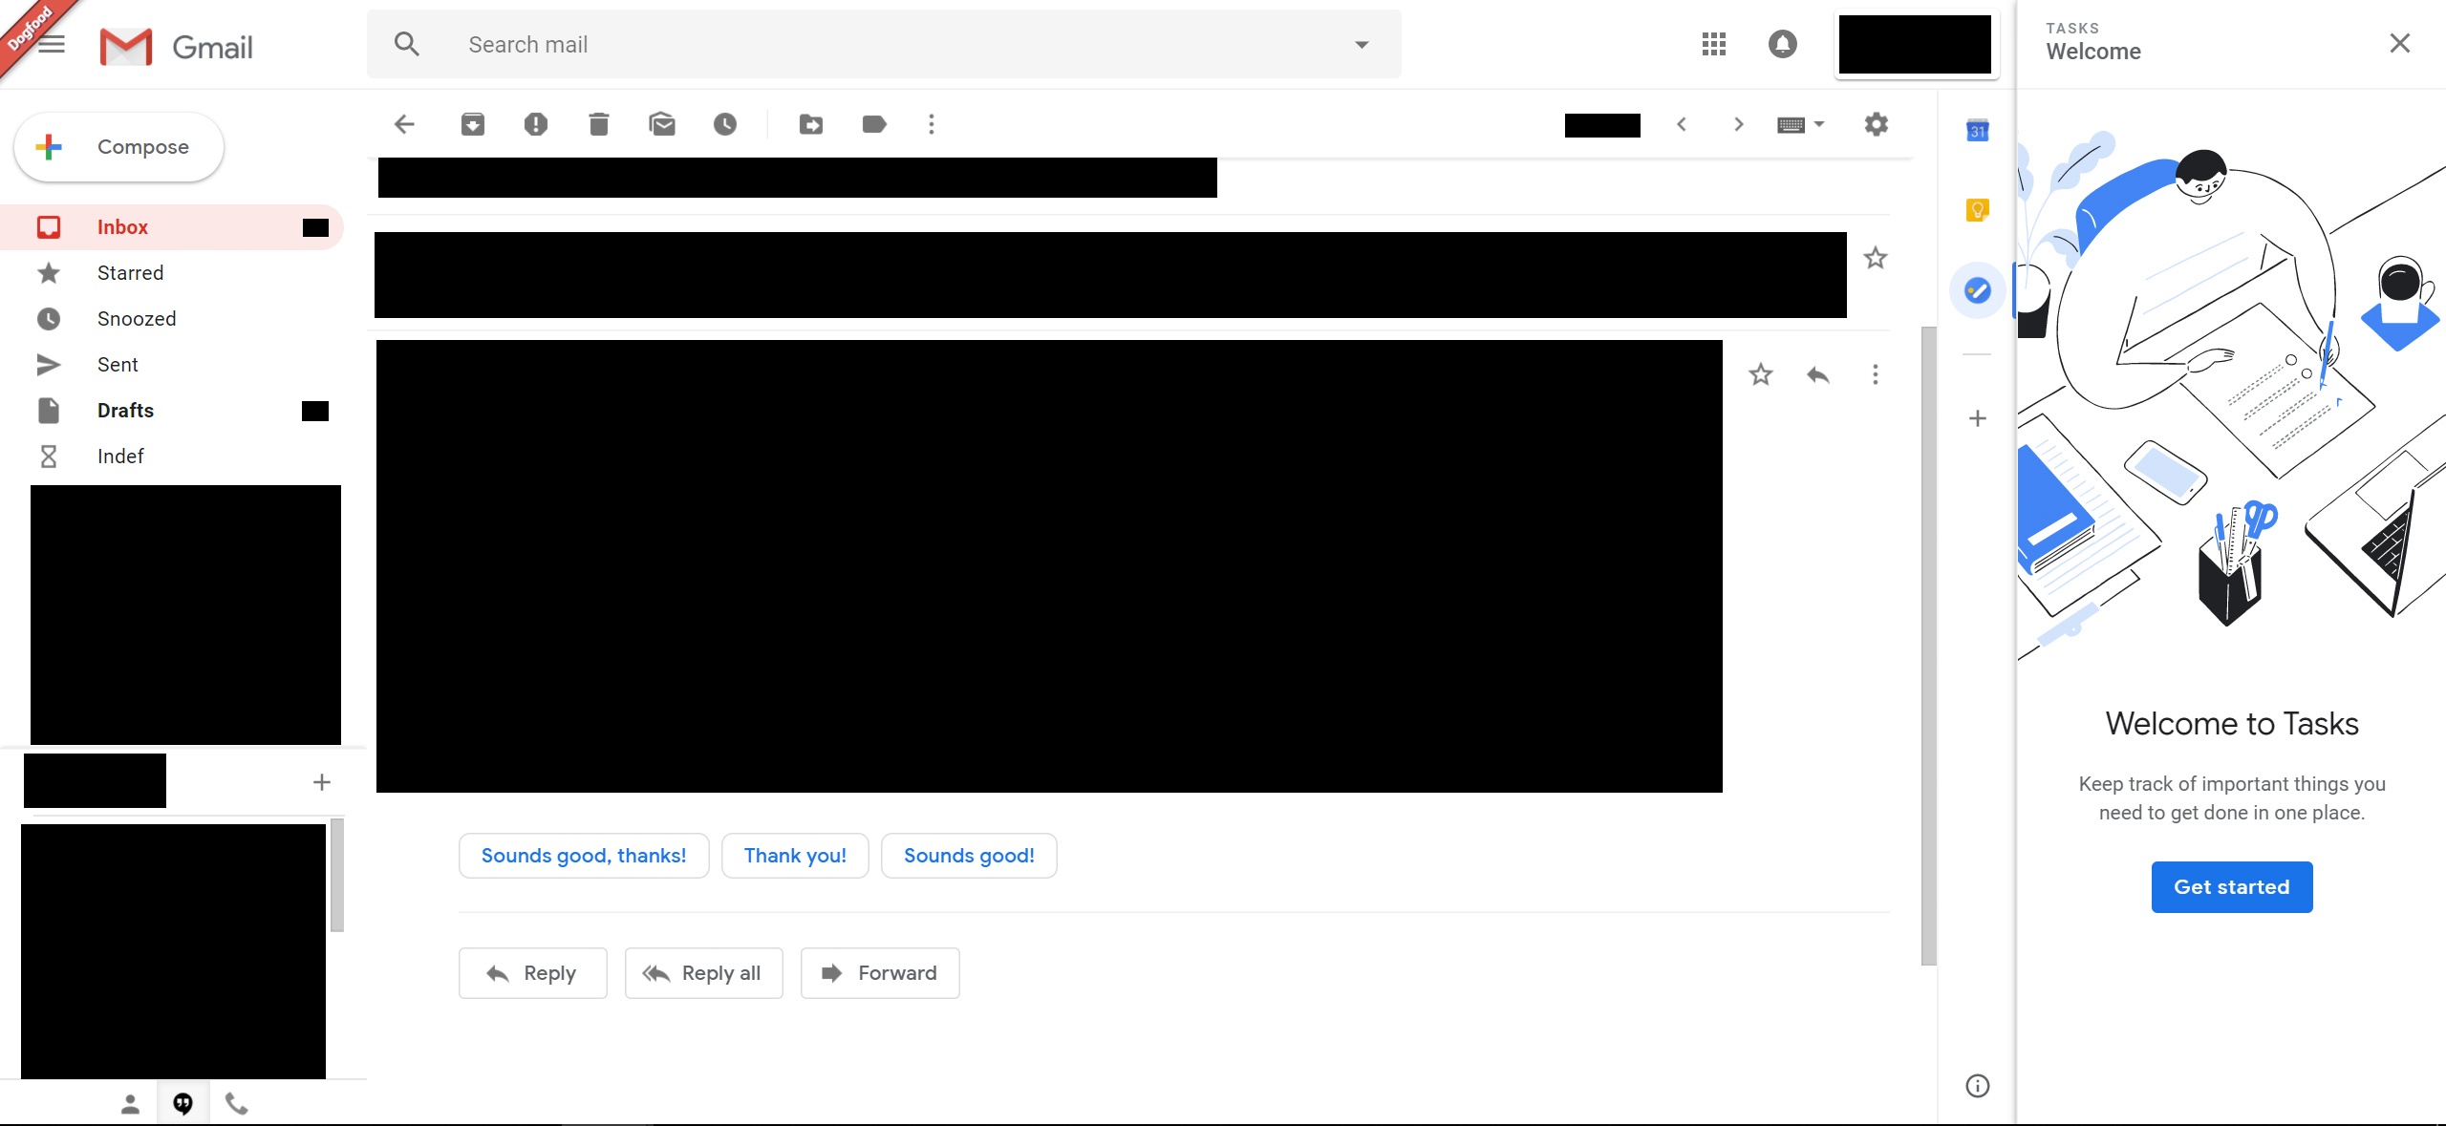This screenshot has width=2446, height=1126.
Task: Snooze the conversation
Action: [725, 124]
